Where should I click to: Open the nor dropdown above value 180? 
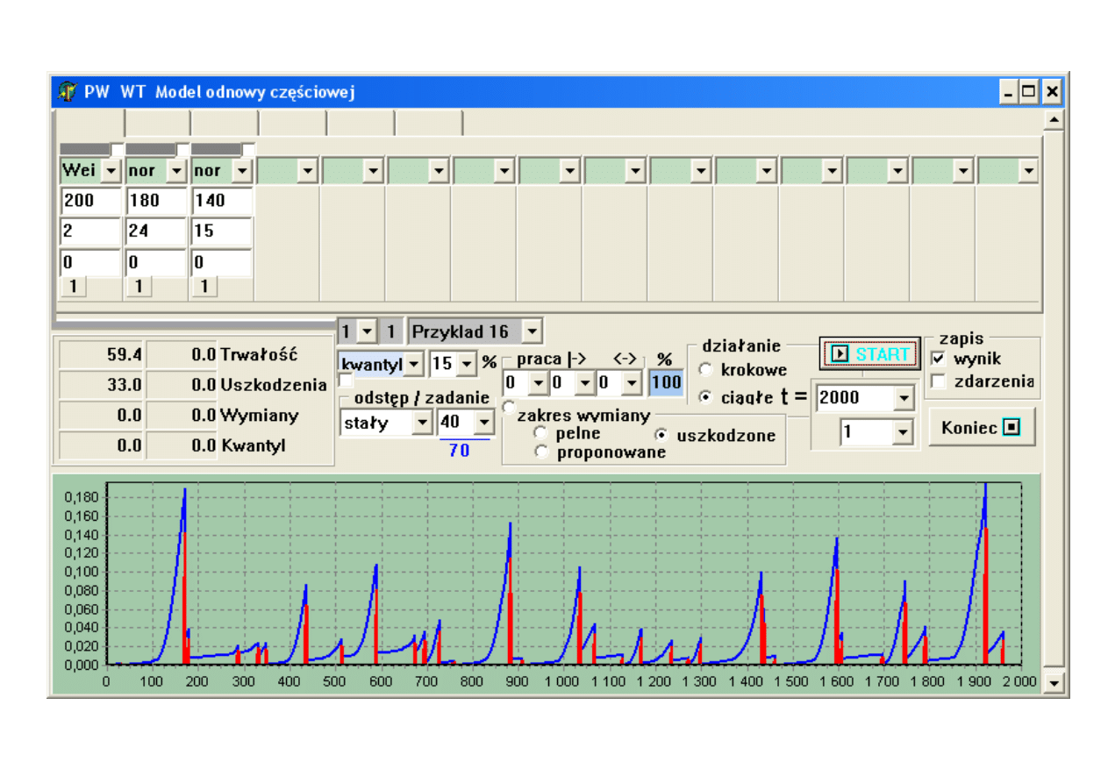pos(176,170)
